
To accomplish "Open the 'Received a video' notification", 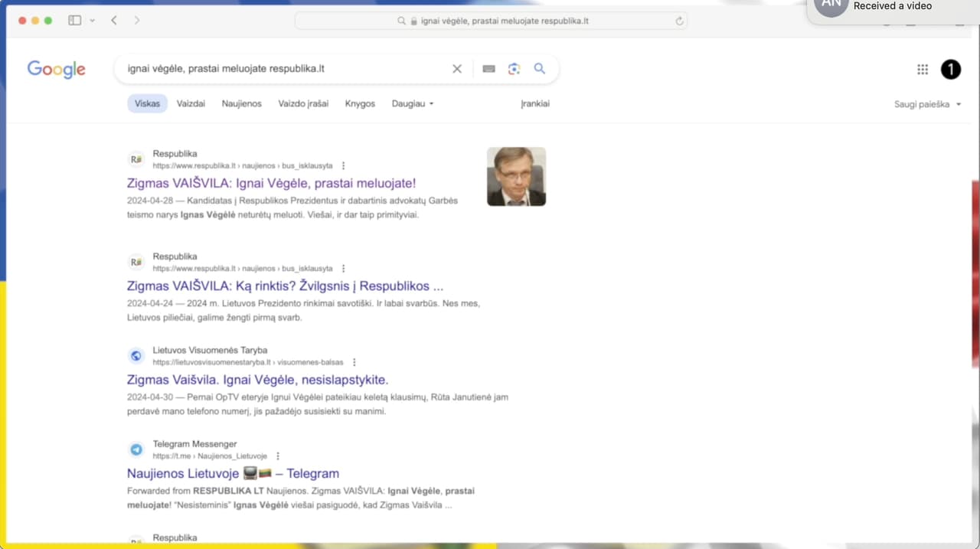I will [x=893, y=8].
